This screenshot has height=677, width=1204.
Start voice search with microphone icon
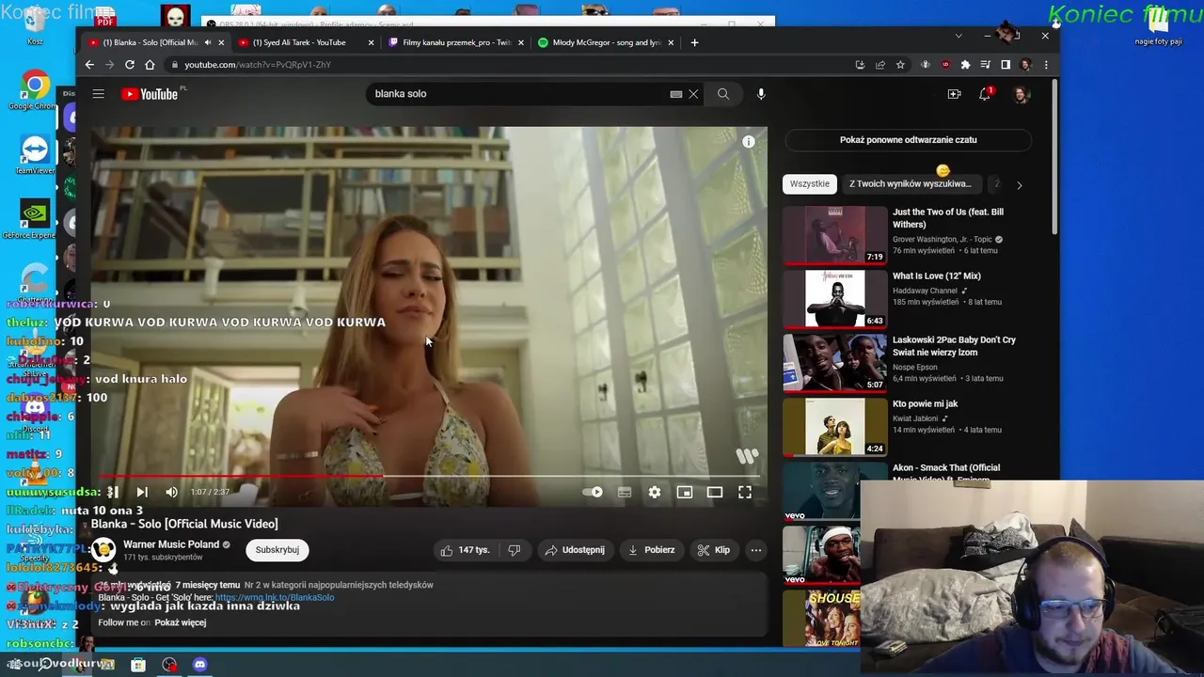pyautogui.click(x=761, y=94)
